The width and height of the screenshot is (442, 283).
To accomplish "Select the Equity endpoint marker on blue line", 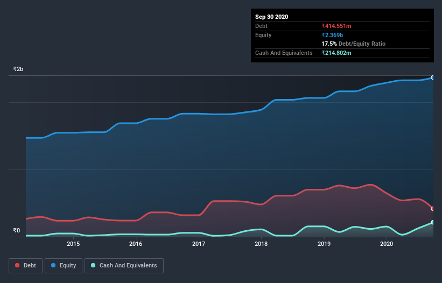I will 433,77.
